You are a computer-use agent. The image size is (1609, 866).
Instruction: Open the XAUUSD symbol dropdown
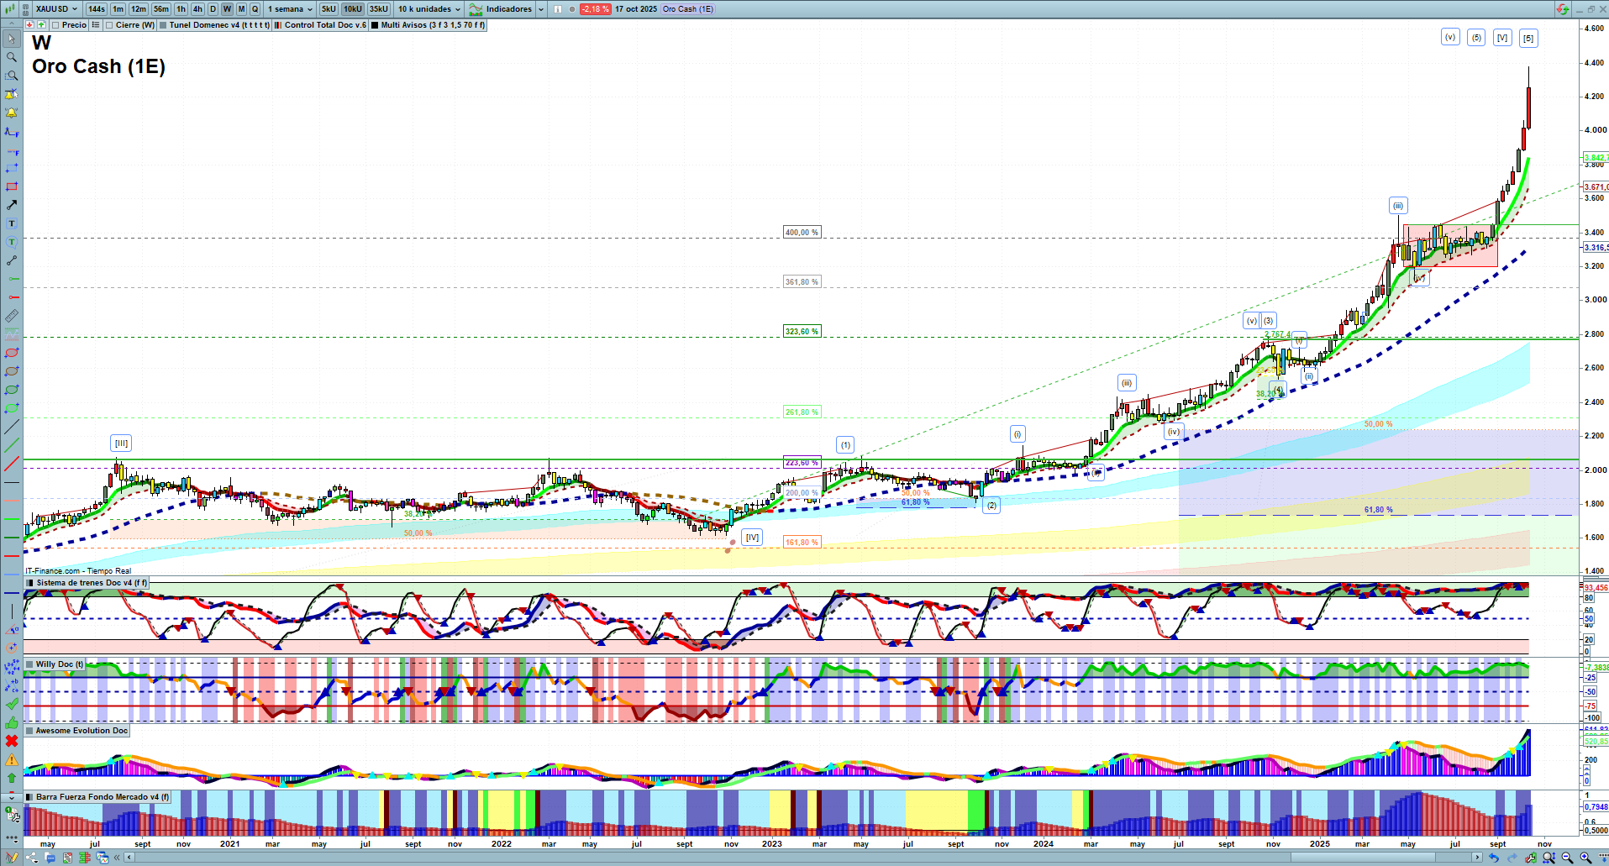click(55, 9)
